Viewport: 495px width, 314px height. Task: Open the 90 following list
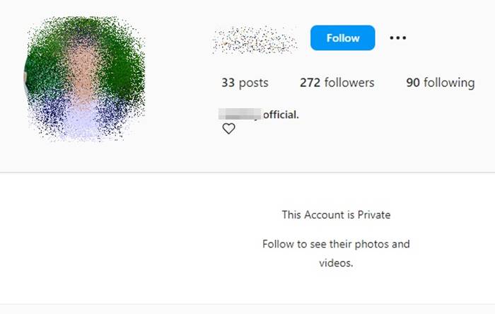tap(440, 83)
